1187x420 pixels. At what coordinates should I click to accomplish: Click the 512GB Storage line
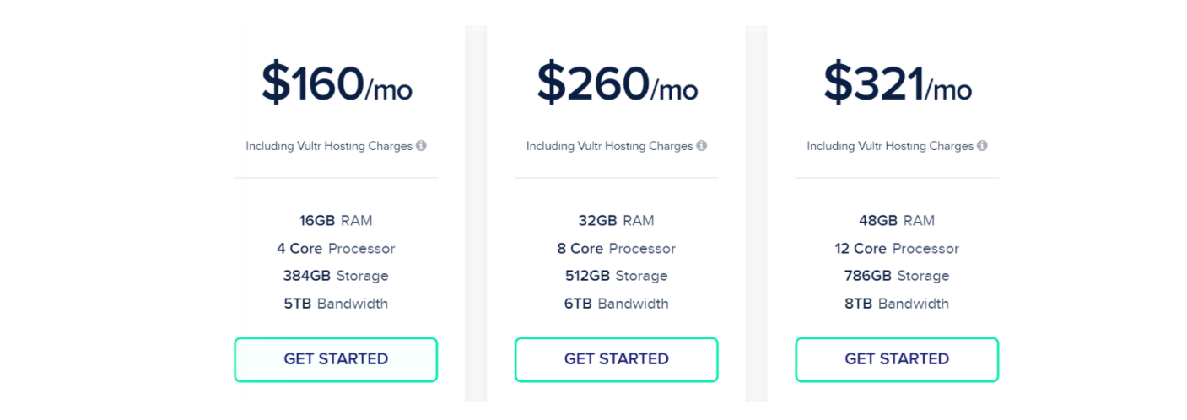tap(617, 276)
